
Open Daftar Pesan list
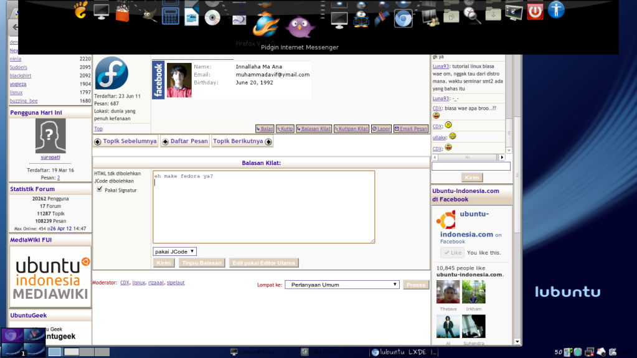coord(185,141)
